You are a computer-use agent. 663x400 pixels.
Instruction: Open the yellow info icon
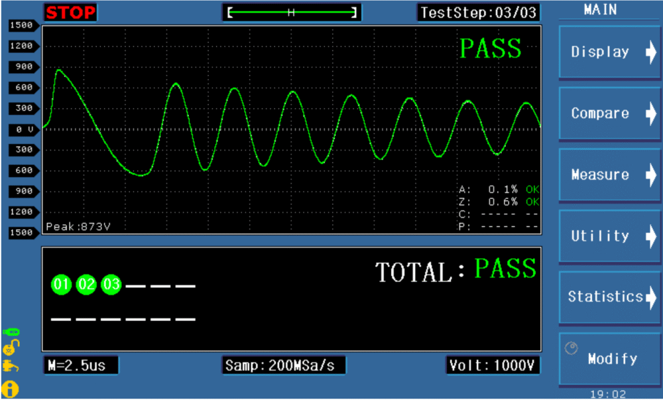(x=10, y=389)
